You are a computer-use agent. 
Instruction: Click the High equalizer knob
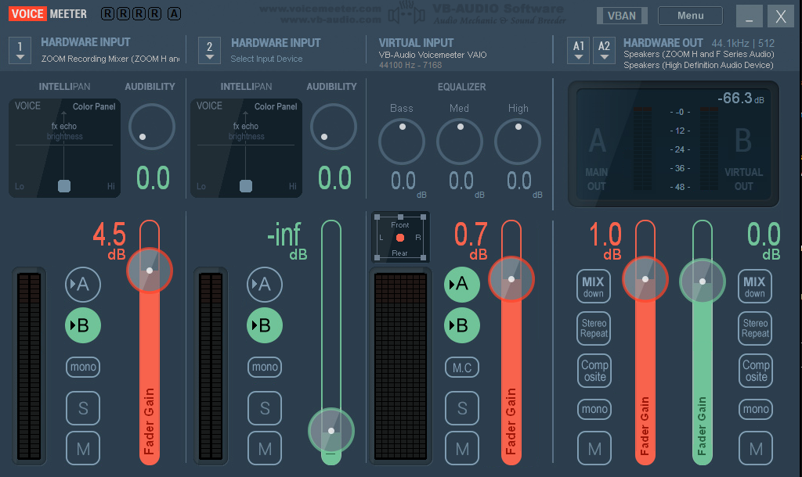point(518,142)
